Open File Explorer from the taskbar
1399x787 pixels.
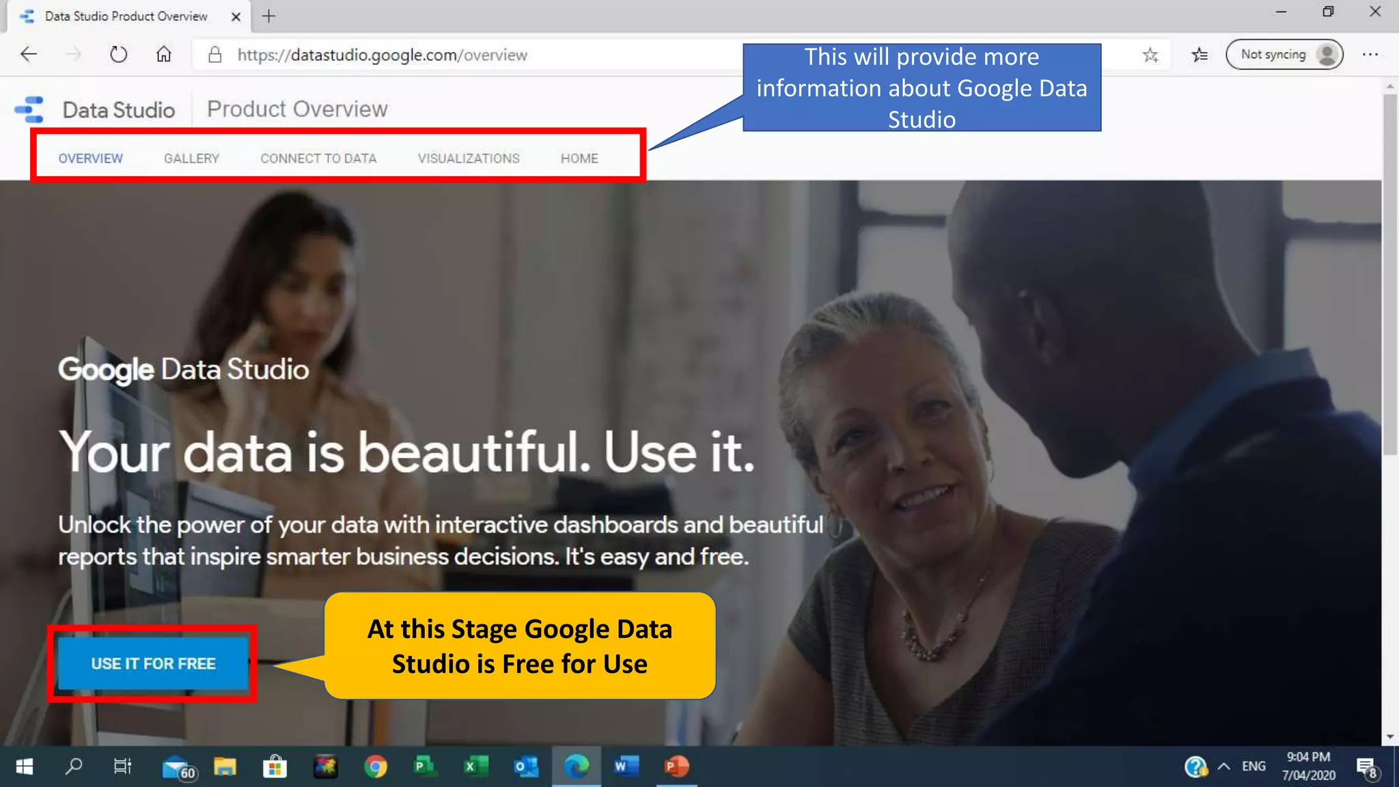225,767
